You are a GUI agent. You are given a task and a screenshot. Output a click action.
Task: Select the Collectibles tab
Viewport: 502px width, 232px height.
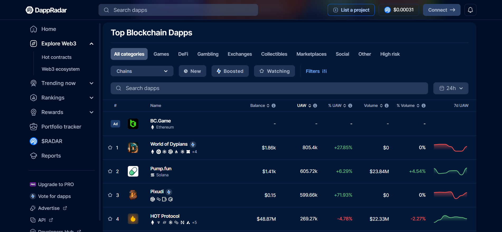274,54
